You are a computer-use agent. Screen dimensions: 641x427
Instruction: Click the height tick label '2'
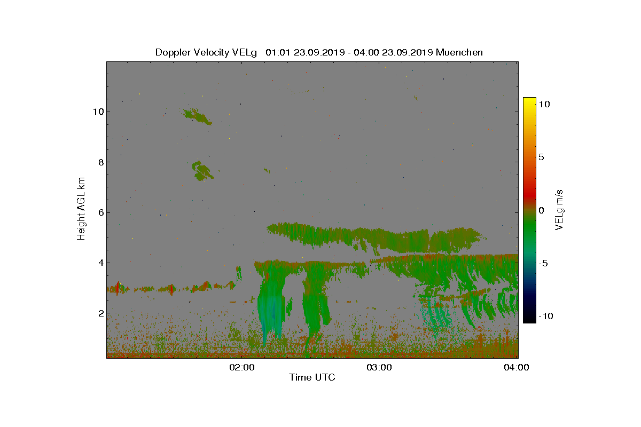point(100,313)
